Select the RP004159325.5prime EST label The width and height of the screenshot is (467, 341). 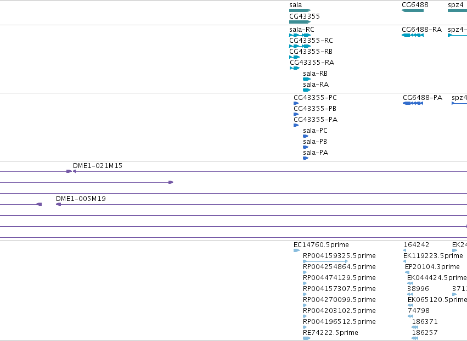point(339,256)
